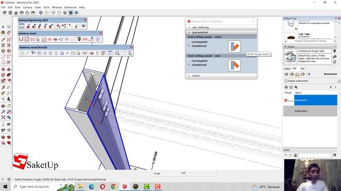
Task: Select chamfered for end cutting mode end
Action: [189, 65]
